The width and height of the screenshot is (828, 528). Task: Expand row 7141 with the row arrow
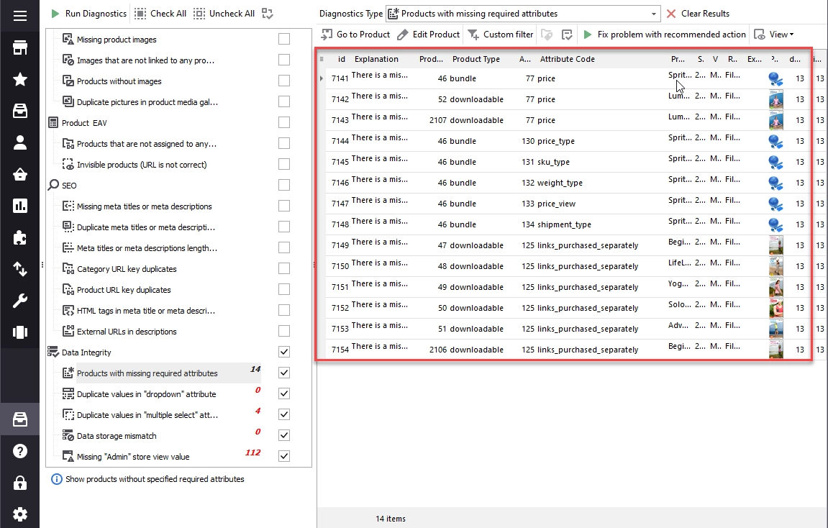coord(322,78)
